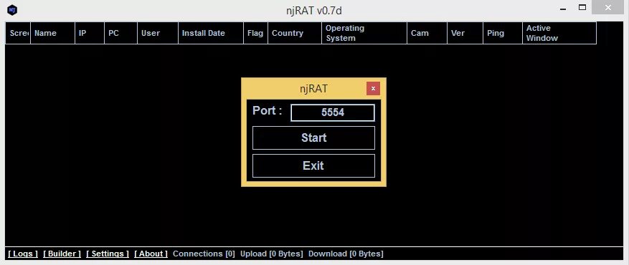The width and height of the screenshot is (629, 265).
Task: Click the Operating System column header
Action: (364, 33)
